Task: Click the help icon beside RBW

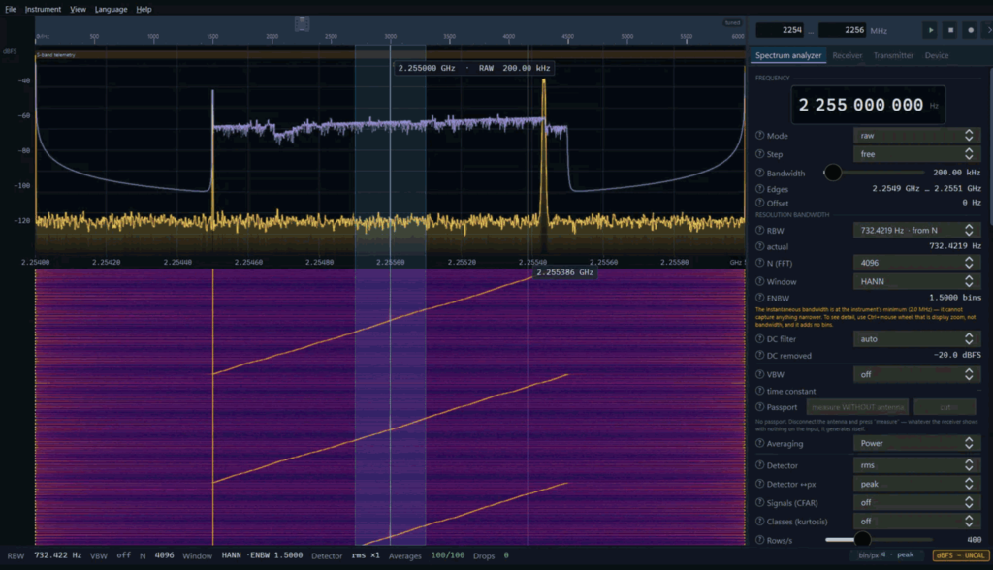Action: pos(759,231)
